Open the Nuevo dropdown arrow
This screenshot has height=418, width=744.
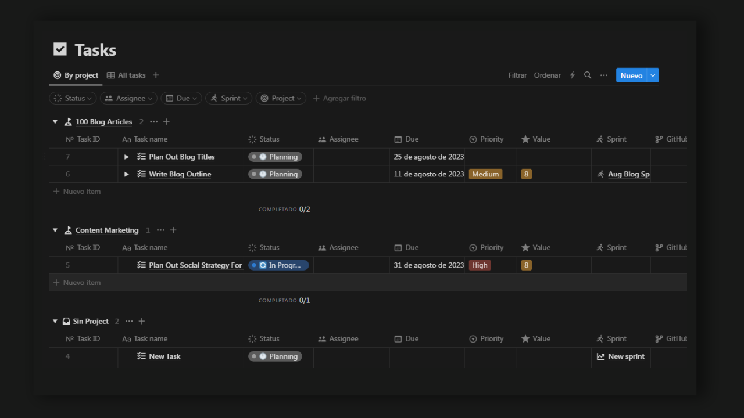click(653, 75)
